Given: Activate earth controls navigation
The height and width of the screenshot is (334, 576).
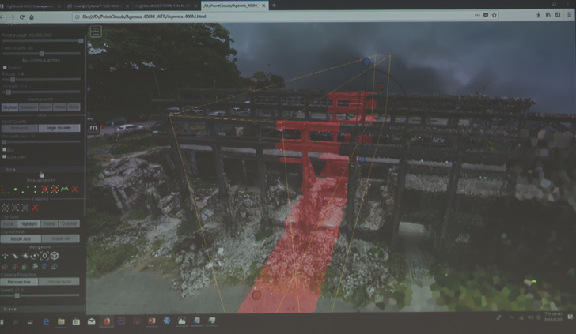Looking at the screenshot, I should click(5, 256).
